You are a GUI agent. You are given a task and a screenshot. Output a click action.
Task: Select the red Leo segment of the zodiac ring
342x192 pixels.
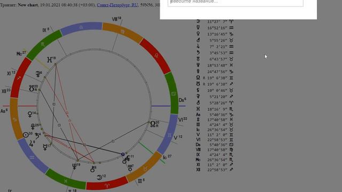coord(156,55)
